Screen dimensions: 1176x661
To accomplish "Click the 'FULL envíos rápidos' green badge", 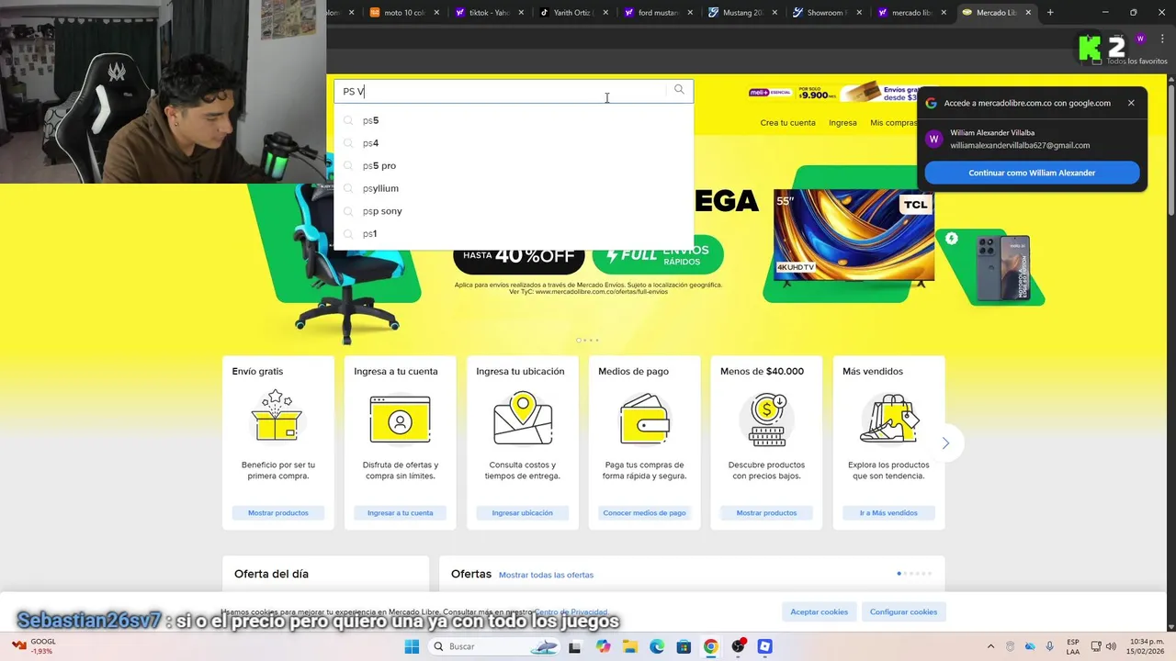I will click(658, 255).
